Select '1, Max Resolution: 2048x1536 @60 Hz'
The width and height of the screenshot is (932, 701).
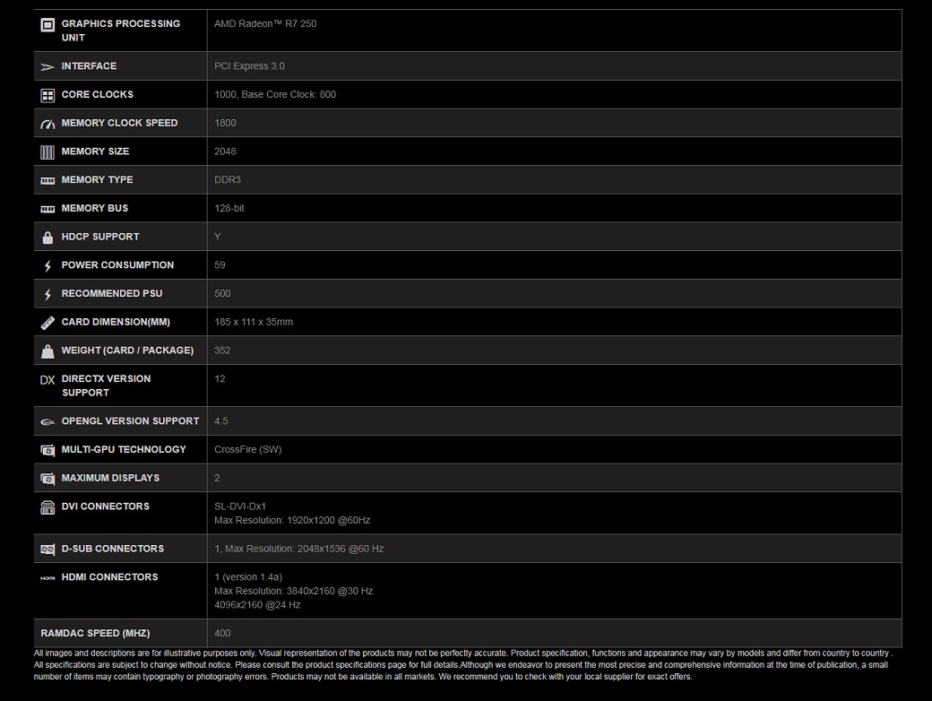click(x=299, y=549)
